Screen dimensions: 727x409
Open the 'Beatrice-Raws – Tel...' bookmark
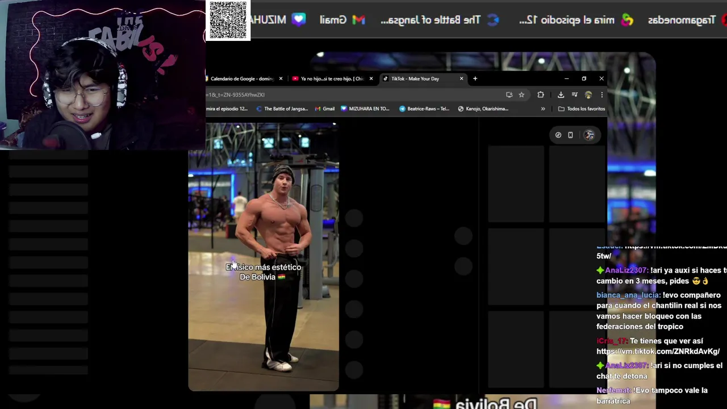[x=424, y=108]
